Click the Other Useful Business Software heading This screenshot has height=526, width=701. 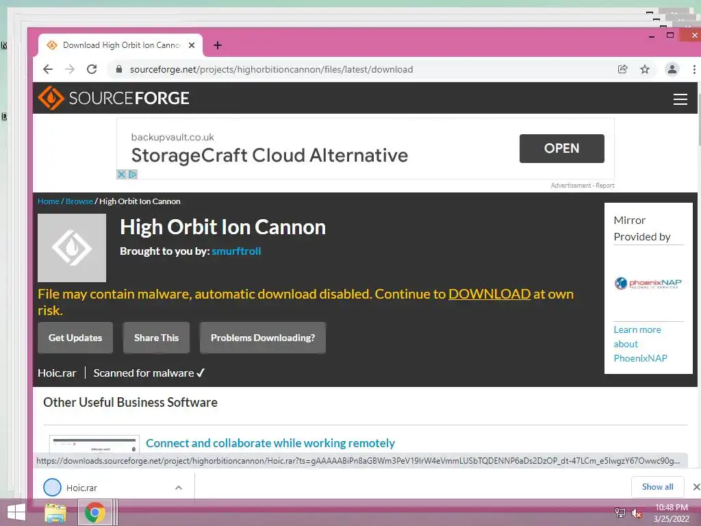130,403
